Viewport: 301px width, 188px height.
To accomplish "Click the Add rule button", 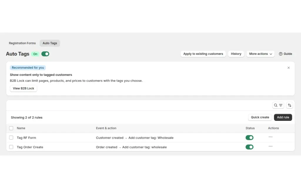I will [x=283, y=117].
